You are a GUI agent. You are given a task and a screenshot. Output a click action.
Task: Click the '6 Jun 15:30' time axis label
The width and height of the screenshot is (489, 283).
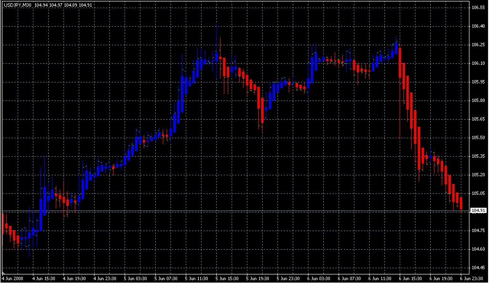click(x=411, y=279)
